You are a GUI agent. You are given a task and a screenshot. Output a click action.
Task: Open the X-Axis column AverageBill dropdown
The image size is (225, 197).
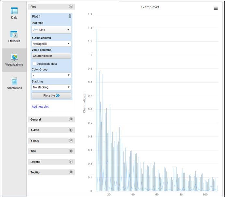51,44
